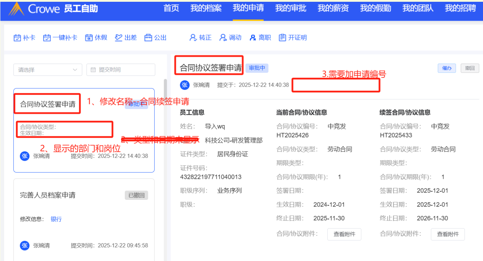Click 张婉清 avatar in detail header
Viewport: 483px width, 261px height.
[x=185, y=85]
